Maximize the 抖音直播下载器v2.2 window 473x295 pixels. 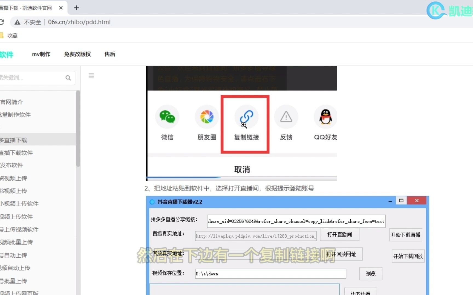401,200
